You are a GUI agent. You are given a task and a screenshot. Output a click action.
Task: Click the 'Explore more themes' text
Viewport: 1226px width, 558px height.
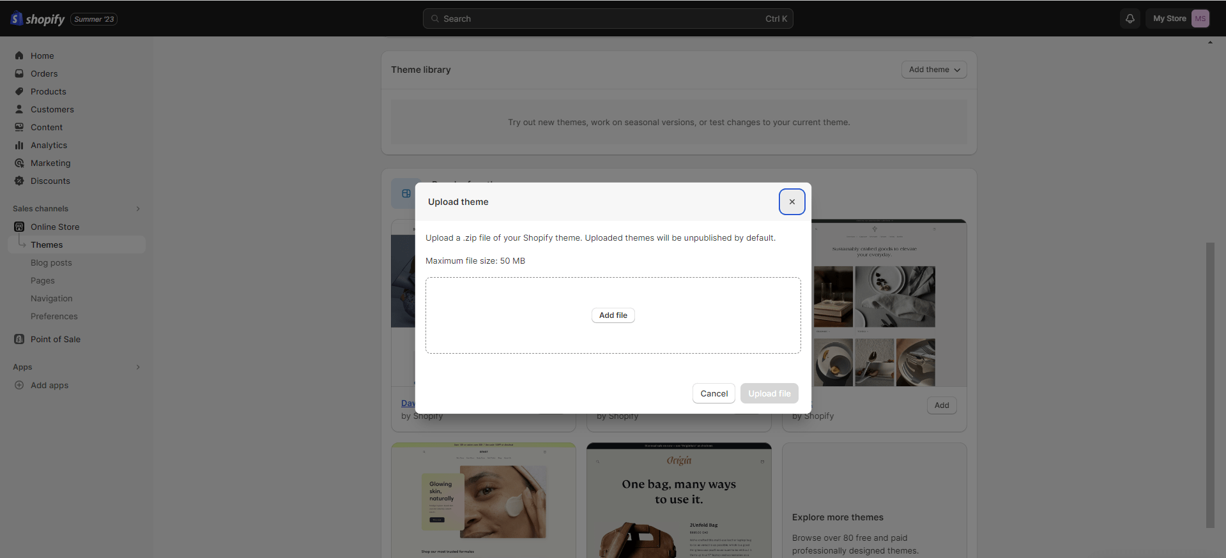pyautogui.click(x=838, y=517)
